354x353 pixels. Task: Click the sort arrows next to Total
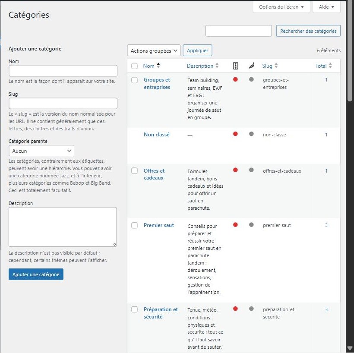(330, 66)
